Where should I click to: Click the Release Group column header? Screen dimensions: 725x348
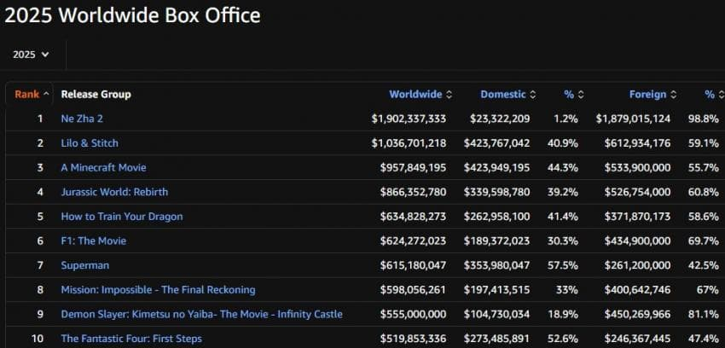pos(96,94)
